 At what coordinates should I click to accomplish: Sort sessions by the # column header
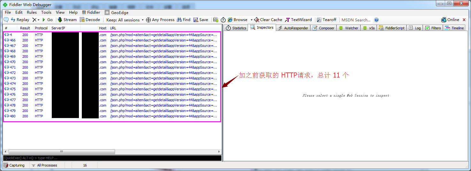click(11, 28)
